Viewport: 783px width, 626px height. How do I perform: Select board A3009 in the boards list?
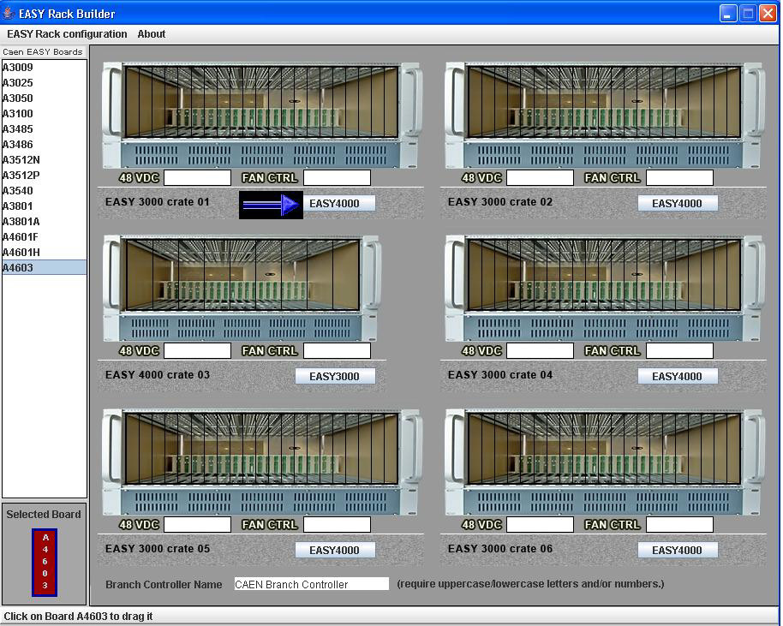18,68
